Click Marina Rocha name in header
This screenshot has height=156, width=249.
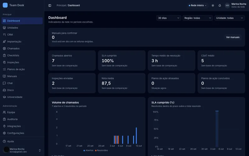[x=239, y=4]
